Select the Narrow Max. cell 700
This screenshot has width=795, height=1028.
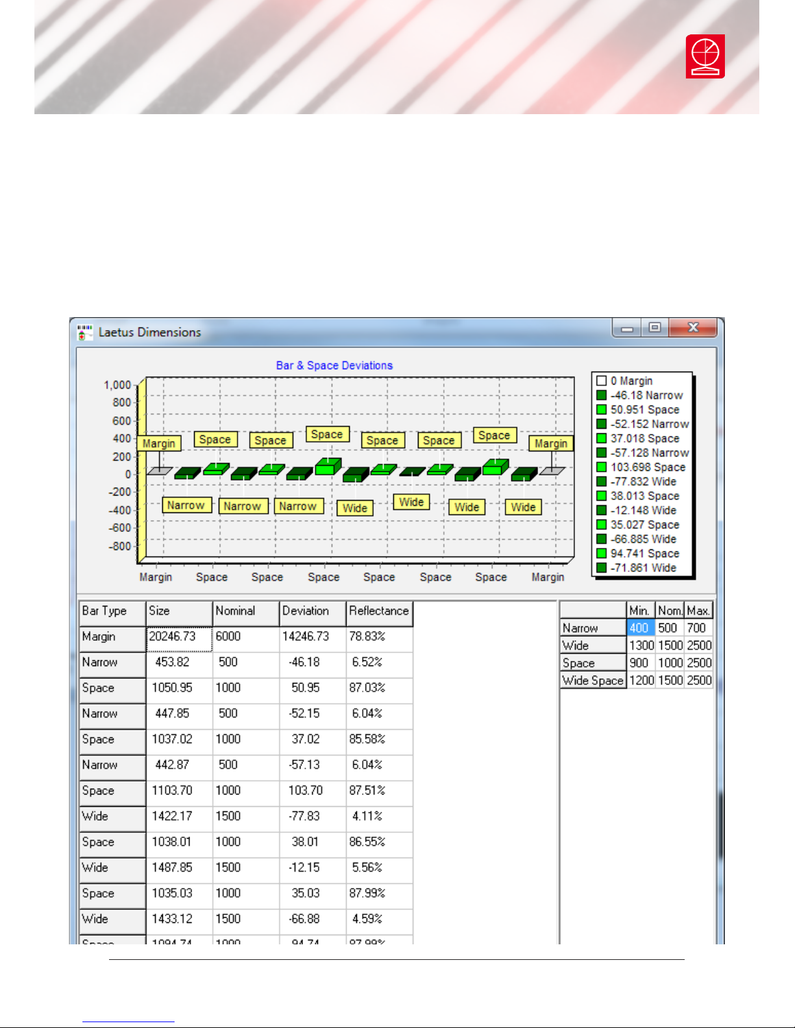699,628
